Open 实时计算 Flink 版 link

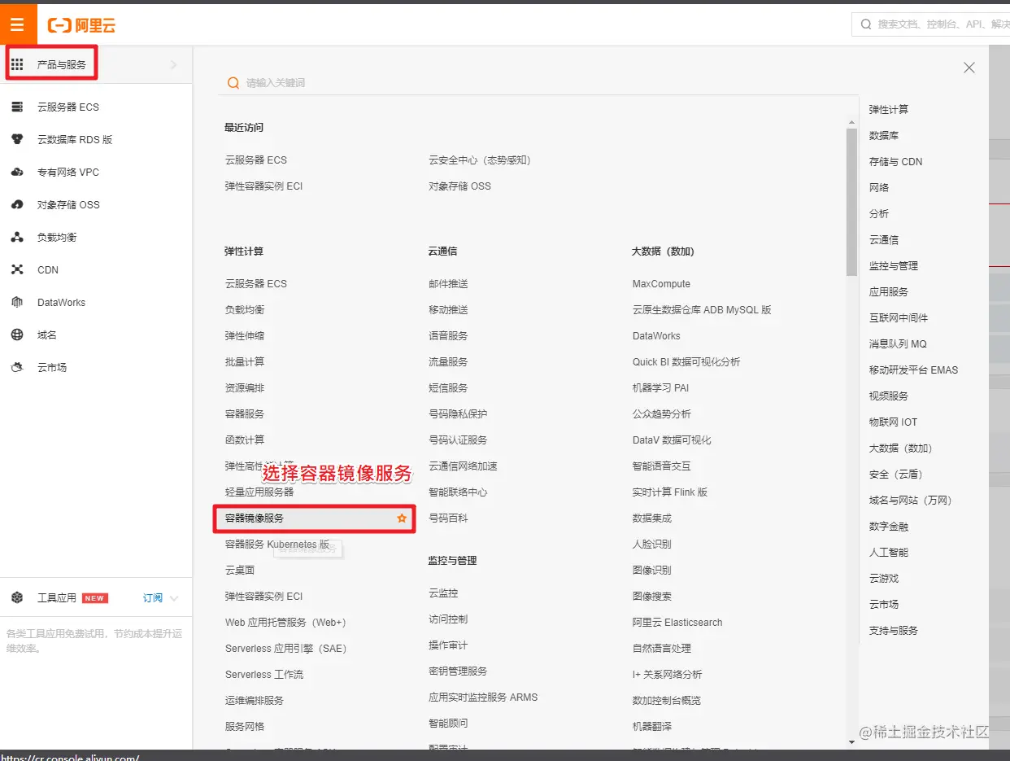coord(670,492)
